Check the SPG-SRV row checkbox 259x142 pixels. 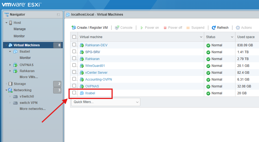click(x=74, y=52)
